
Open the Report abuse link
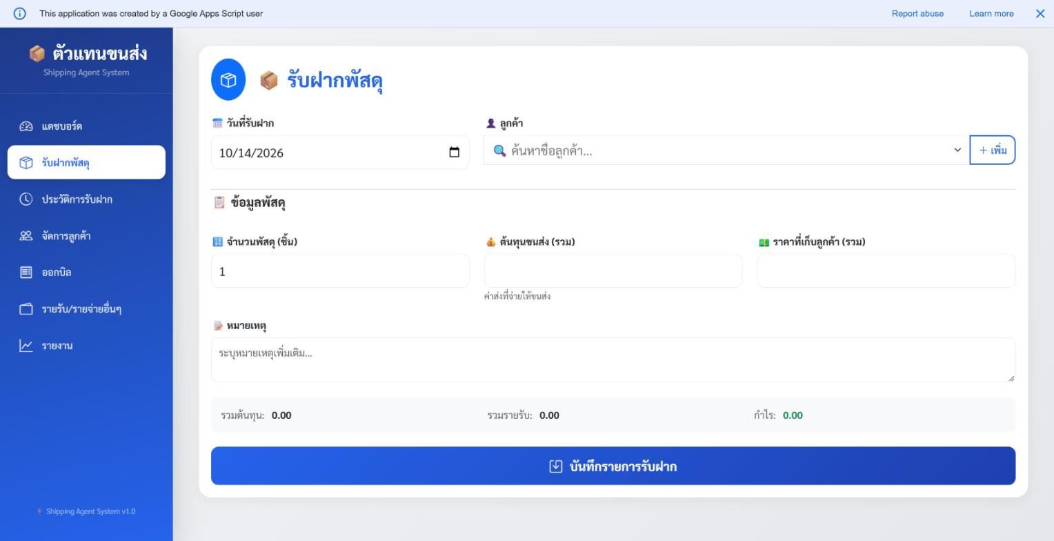917,13
